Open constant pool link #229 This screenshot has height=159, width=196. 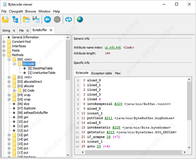(x=118, y=104)
